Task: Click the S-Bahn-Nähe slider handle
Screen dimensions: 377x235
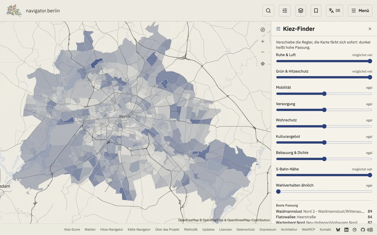Action: (370, 175)
